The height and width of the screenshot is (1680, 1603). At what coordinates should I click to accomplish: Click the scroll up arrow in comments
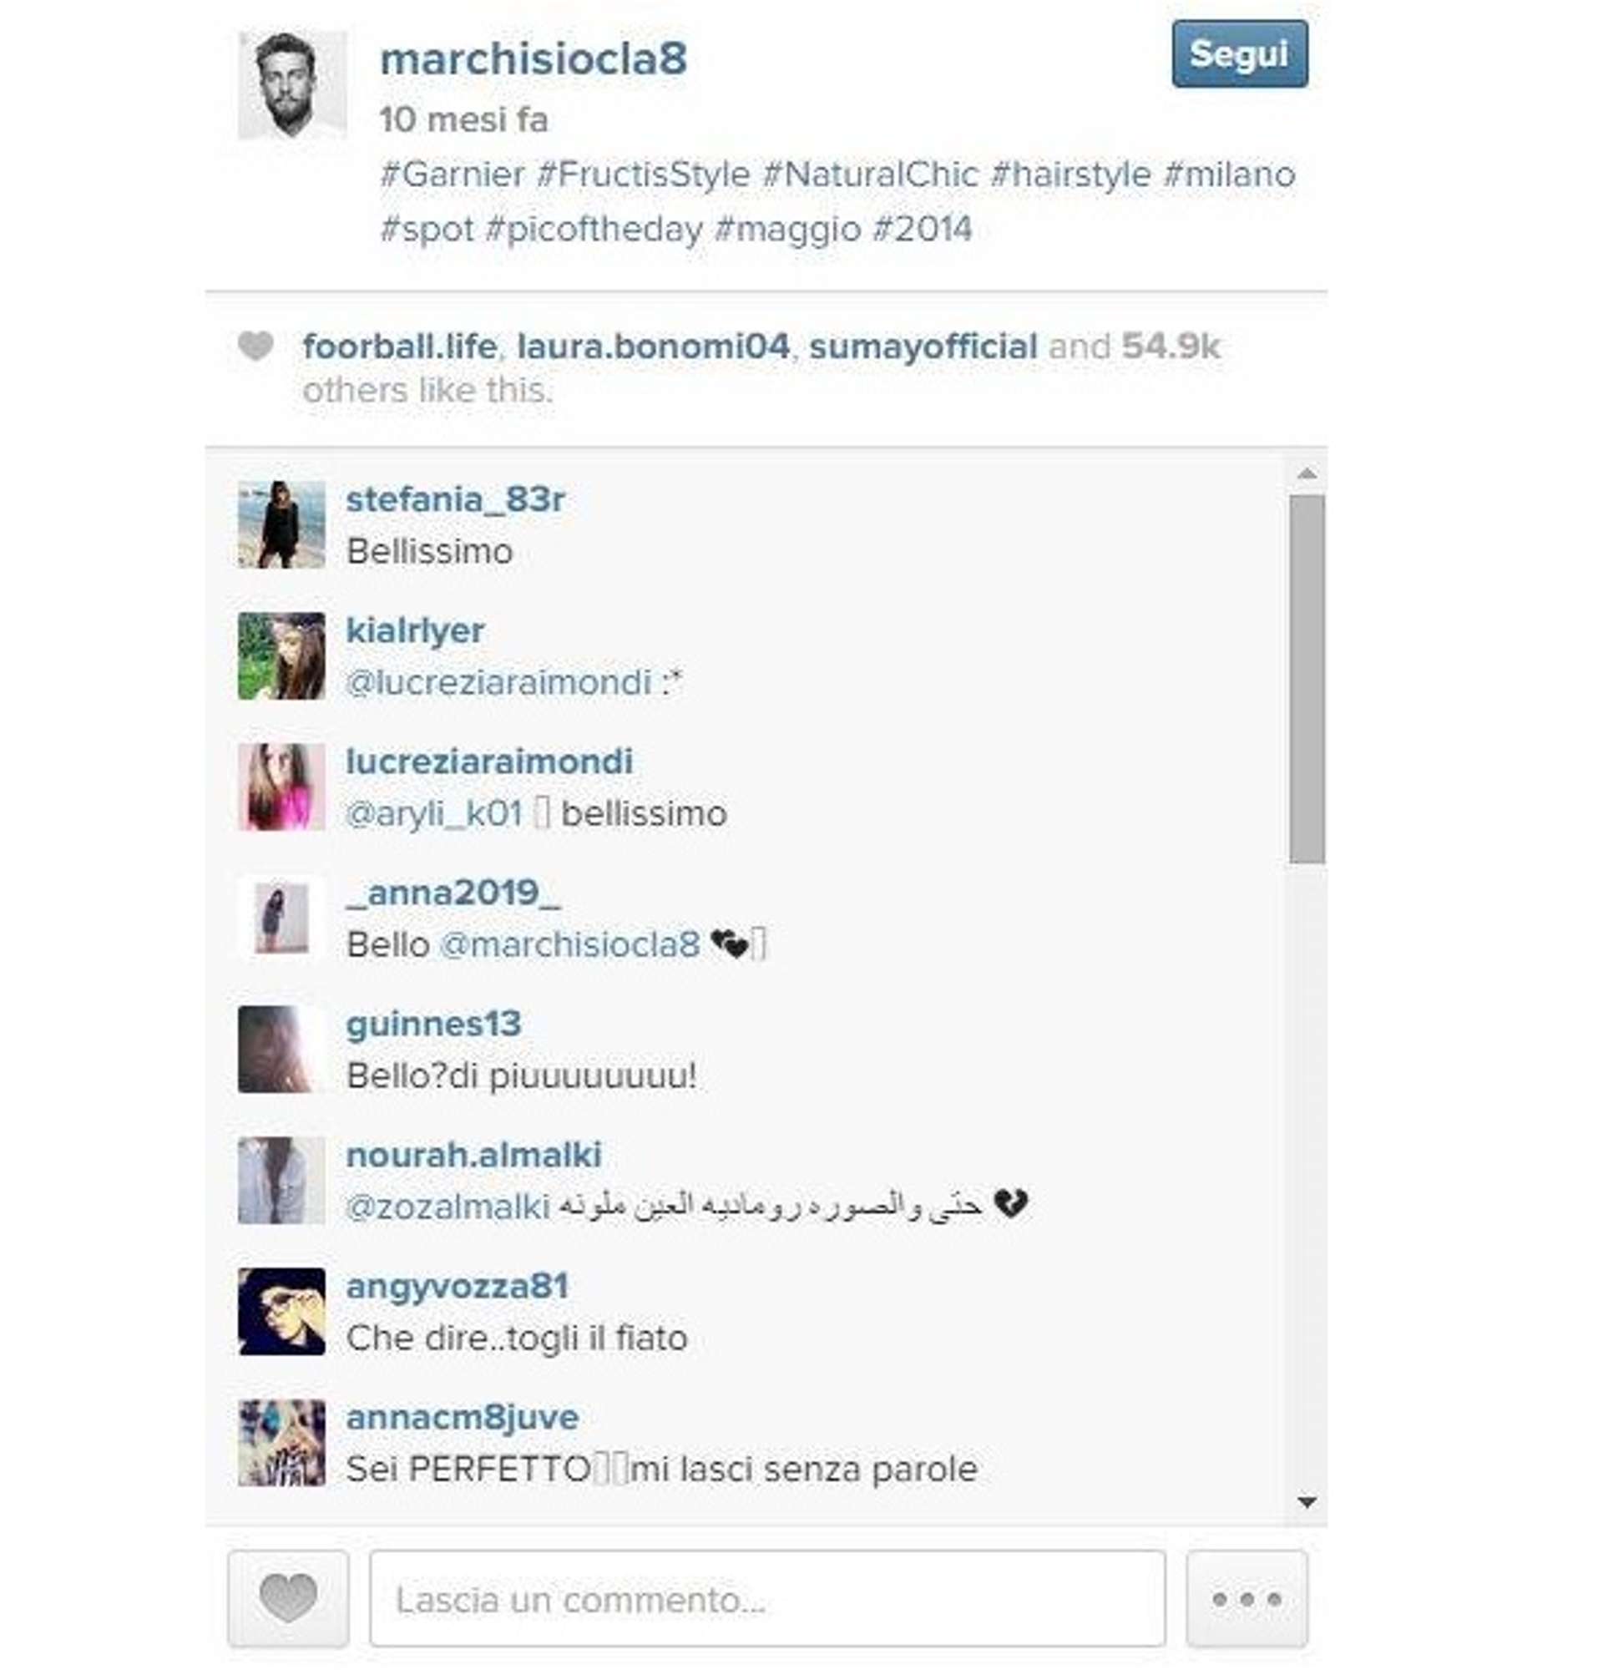point(1307,473)
